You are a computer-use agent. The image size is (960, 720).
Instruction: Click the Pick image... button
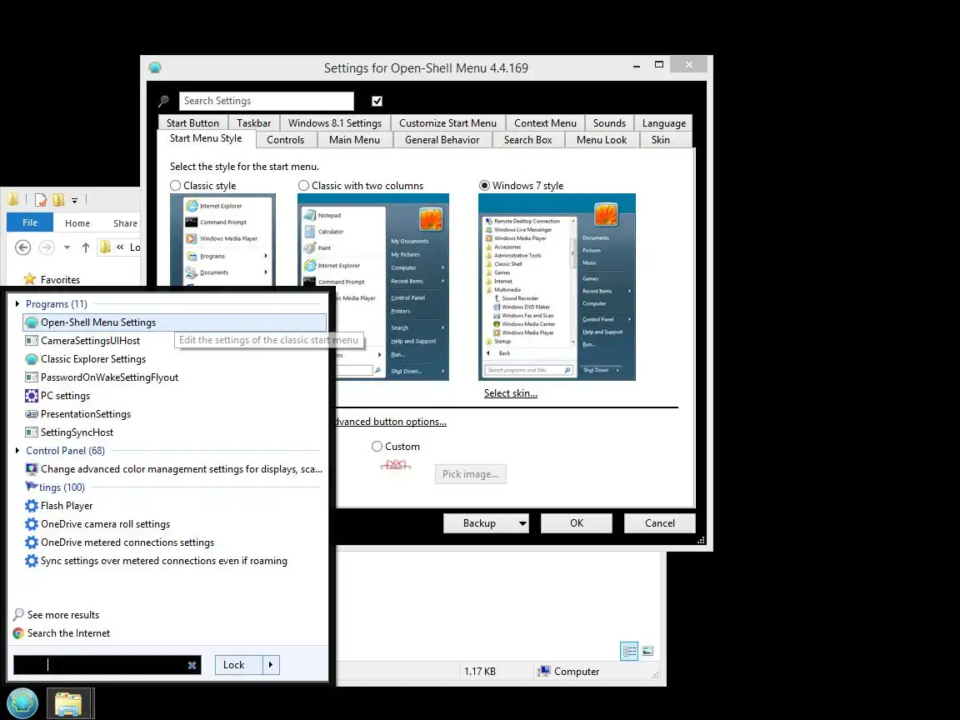coord(471,474)
